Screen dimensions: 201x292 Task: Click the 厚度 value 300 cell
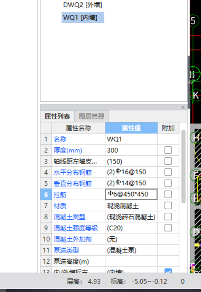pos(131,150)
